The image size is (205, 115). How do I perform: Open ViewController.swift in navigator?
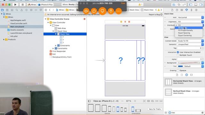tap(19, 23)
